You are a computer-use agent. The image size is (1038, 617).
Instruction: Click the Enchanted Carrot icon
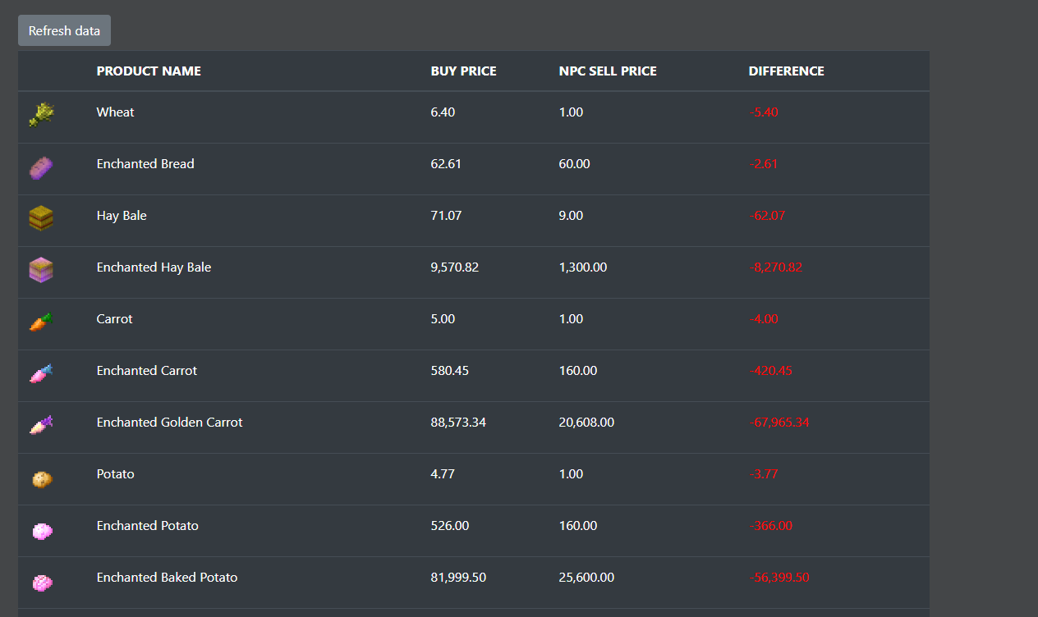[41, 373]
